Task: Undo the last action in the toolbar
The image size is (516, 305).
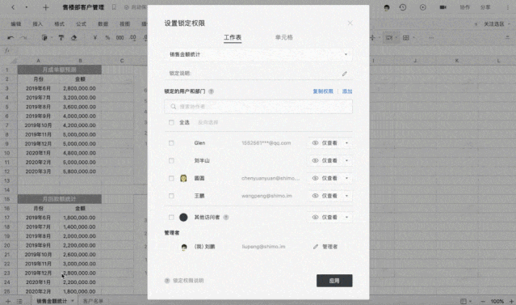Action: click(x=10, y=38)
